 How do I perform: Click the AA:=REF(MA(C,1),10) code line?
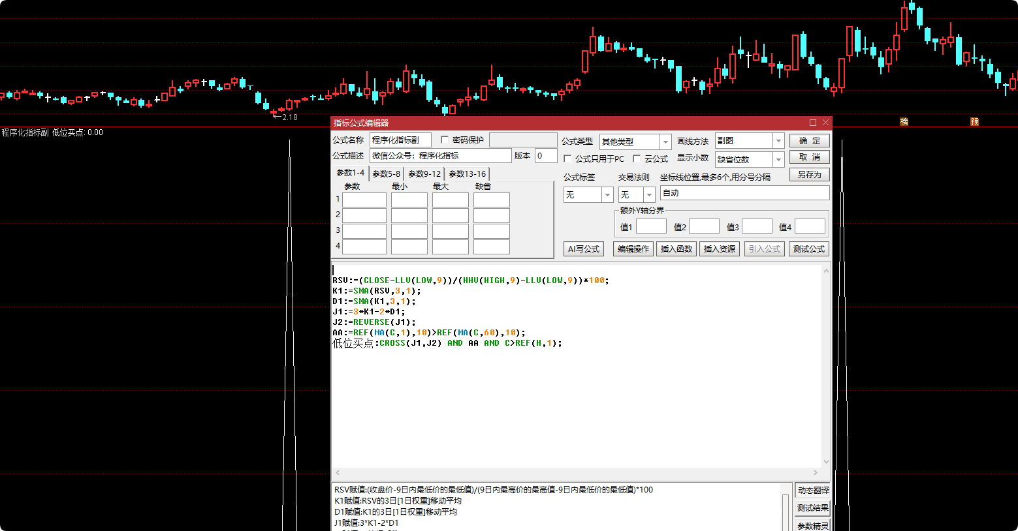(x=428, y=333)
